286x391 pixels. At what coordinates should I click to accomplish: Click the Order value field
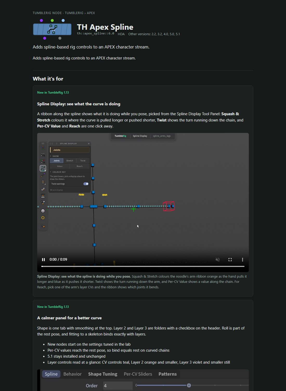118,386
